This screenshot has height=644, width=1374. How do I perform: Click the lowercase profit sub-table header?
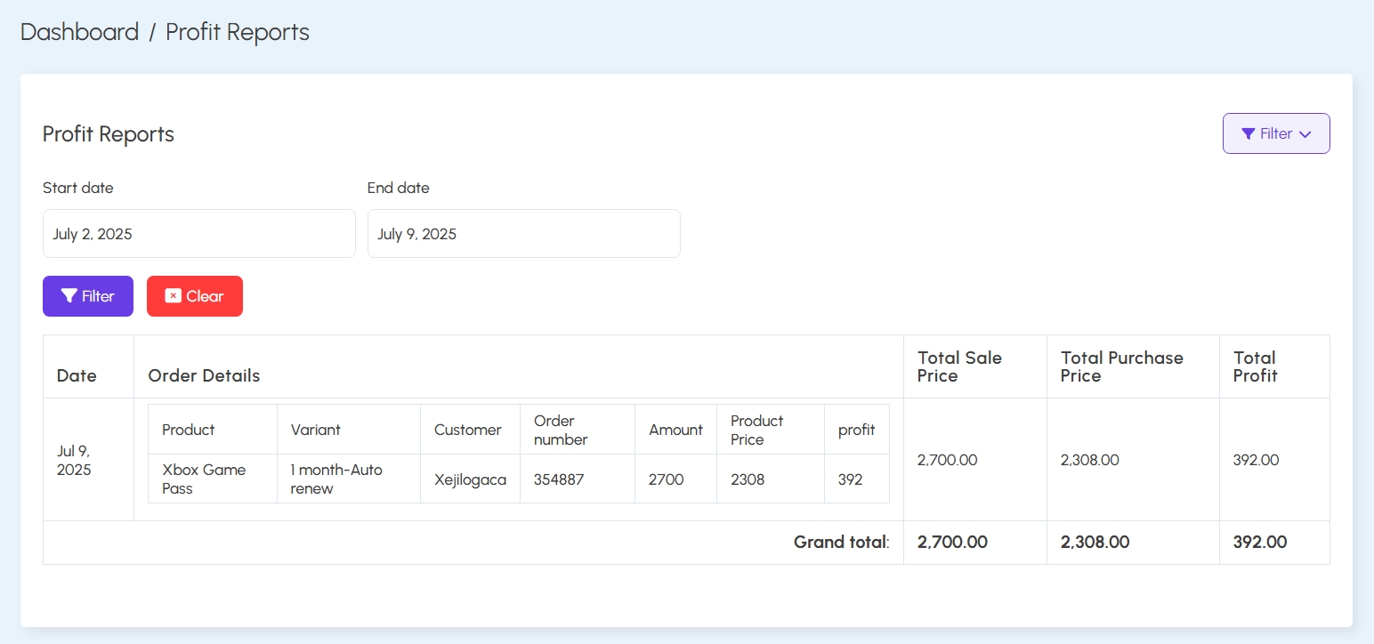tap(857, 430)
